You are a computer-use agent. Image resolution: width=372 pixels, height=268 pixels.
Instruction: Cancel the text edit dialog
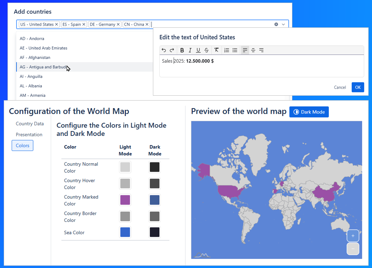[x=340, y=87]
